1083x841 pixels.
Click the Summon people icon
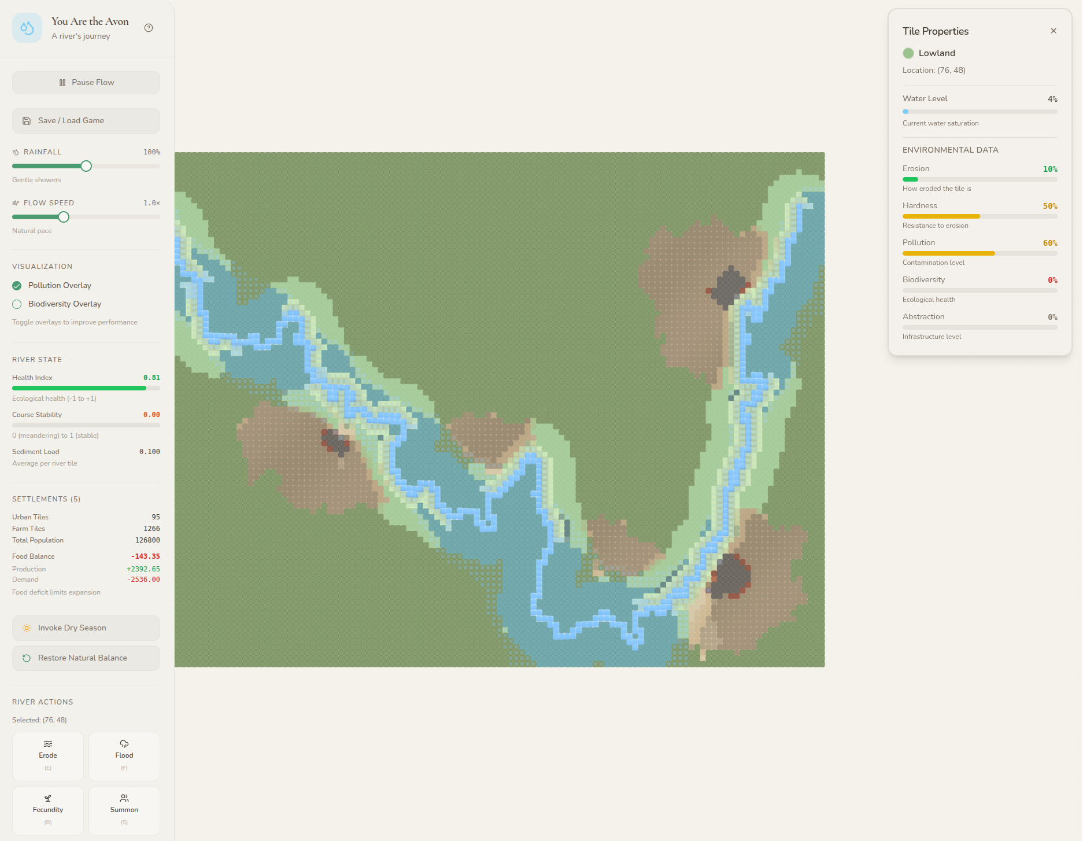click(124, 798)
